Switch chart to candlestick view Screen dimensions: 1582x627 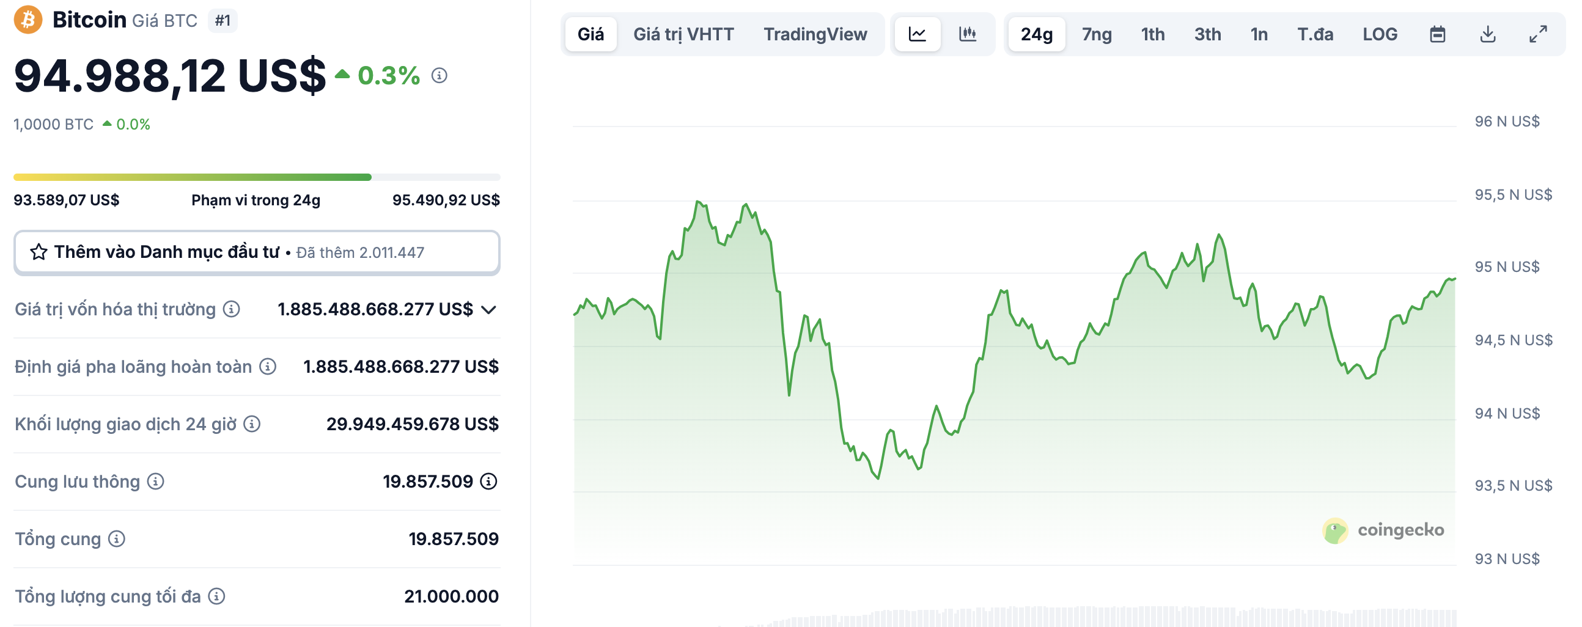pos(967,34)
